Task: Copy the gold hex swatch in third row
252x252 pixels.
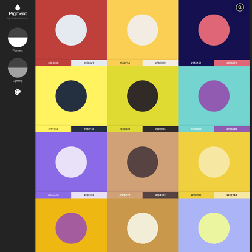Action: (196, 195)
